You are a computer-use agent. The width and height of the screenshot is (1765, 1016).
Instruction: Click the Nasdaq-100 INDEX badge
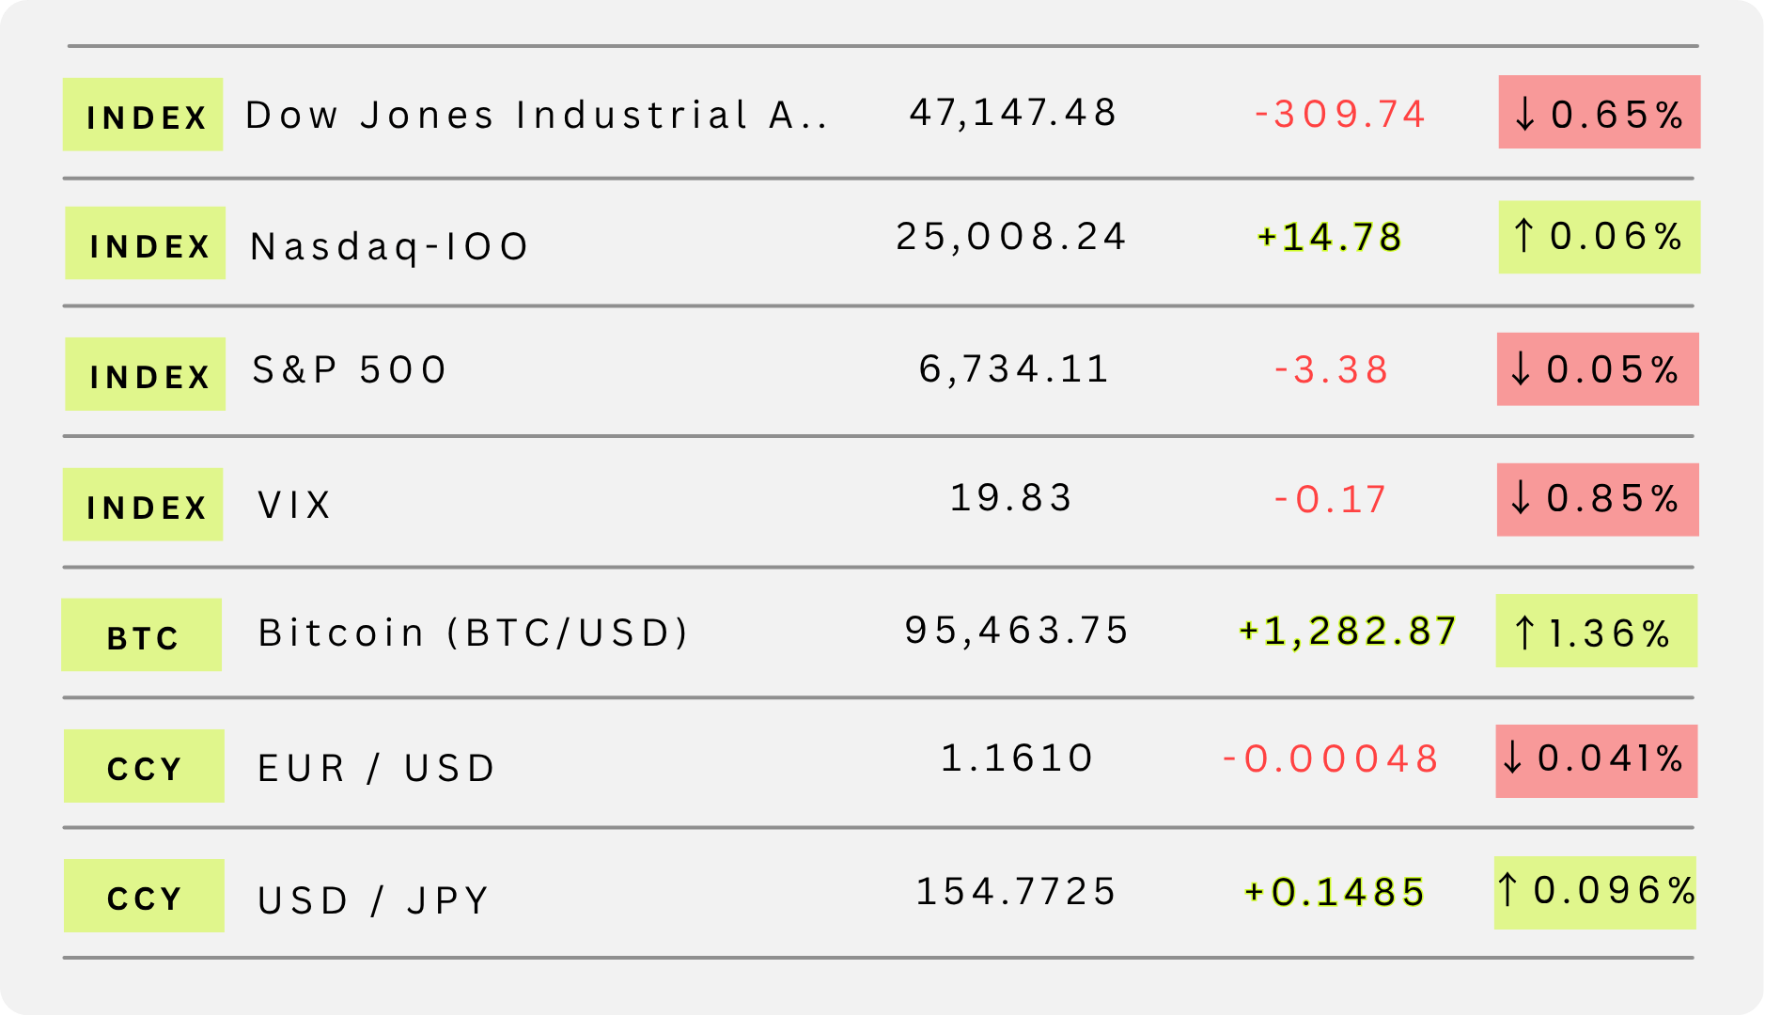(x=145, y=243)
